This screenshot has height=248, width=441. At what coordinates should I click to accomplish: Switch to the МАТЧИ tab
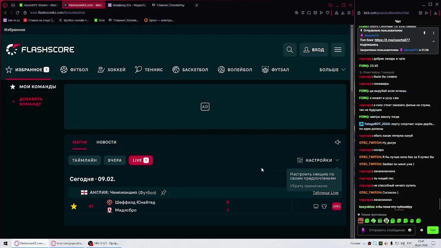point(80,142)
